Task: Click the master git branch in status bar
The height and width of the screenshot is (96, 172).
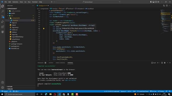Action: pos(5,91)
